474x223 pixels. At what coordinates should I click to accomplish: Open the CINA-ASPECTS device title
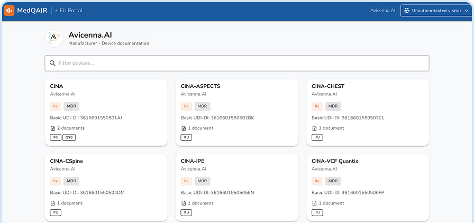(x=200, y=86)
